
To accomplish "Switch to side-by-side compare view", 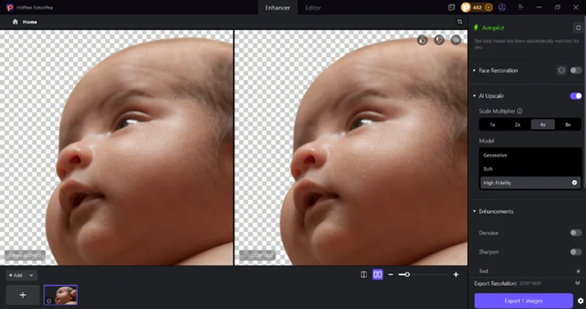I will coord(377,275).
